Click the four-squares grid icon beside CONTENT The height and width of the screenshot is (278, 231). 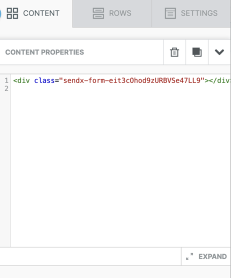pos(12,13)
